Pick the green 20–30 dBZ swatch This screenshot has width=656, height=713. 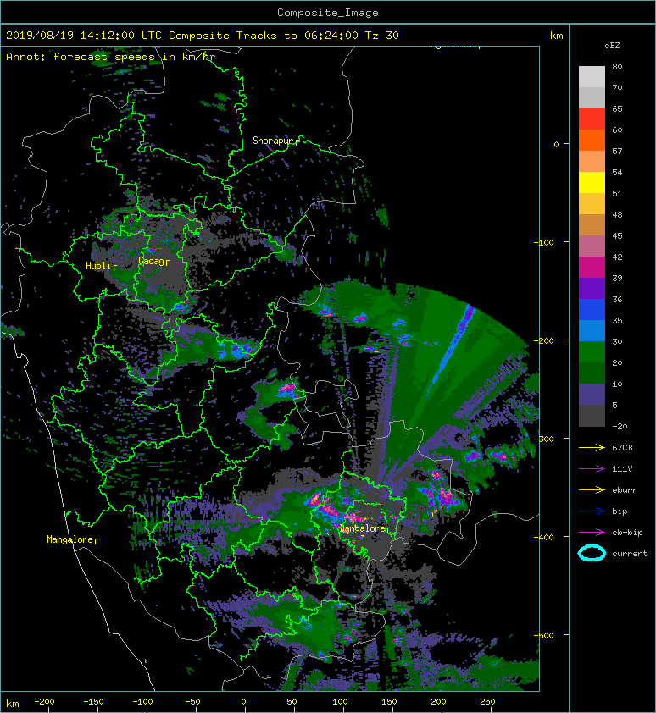pos(592,352)
